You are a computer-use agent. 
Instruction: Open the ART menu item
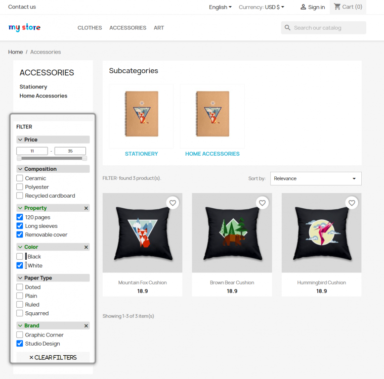coord(159,28)
